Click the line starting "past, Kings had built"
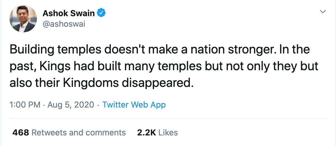The image size is (336, 146). tap(164, 66)
